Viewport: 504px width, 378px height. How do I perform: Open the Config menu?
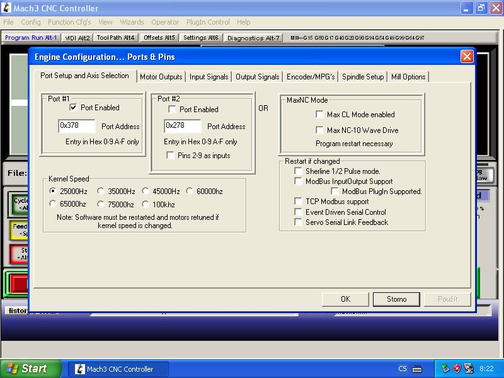31,22
